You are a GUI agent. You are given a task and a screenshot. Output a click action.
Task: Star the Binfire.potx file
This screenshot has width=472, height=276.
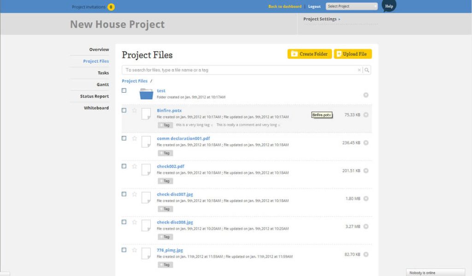(135, 111)
